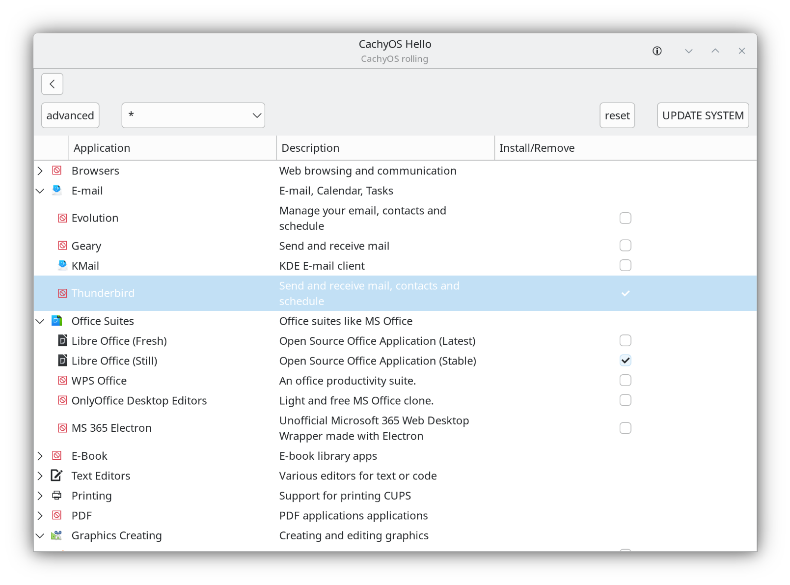Collapse the E-mail category
Image resolution: width=790 pixels, height=585 pixels.
40,191
